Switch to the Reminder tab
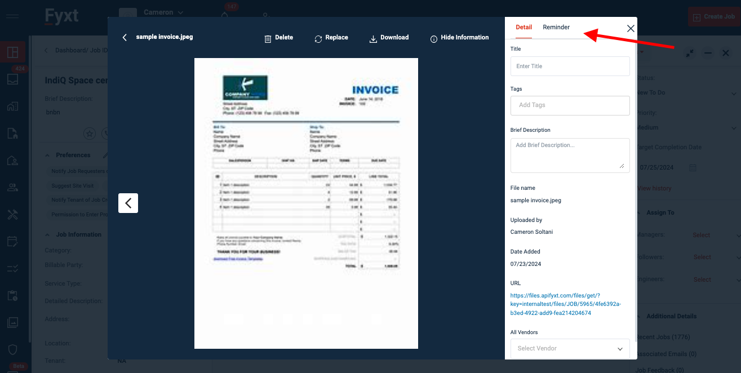The image size is (741, 373). click(556, 28)
